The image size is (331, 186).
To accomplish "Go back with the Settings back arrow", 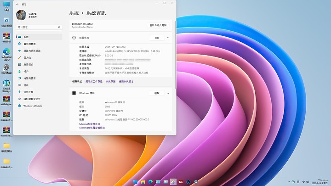I will click(17, 4).
